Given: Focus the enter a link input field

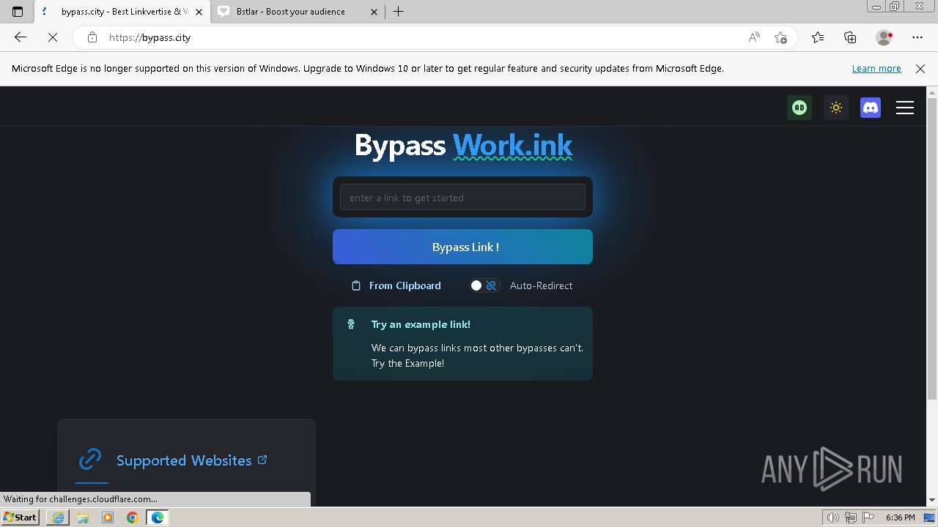Looking at the screenshot, I should [462, 198].
